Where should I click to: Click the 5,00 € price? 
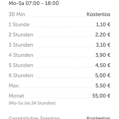coord(103,75)
